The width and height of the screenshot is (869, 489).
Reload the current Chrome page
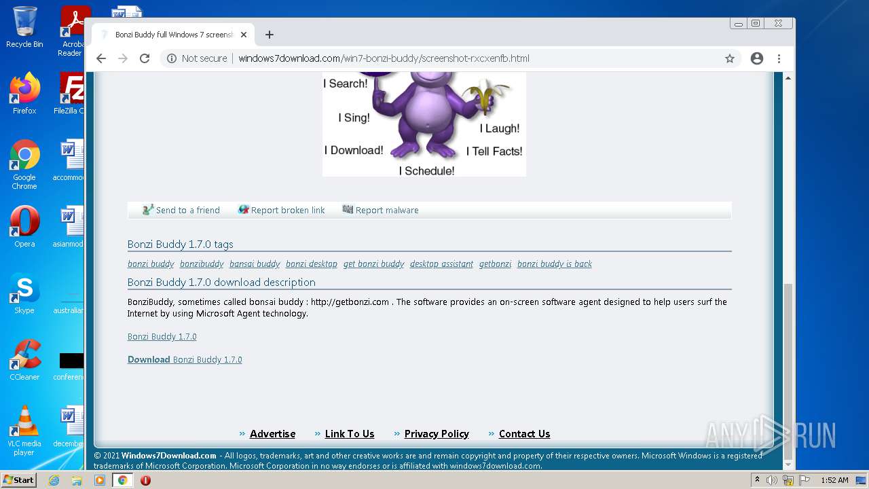pyautogui.click(x=145, y=58)
